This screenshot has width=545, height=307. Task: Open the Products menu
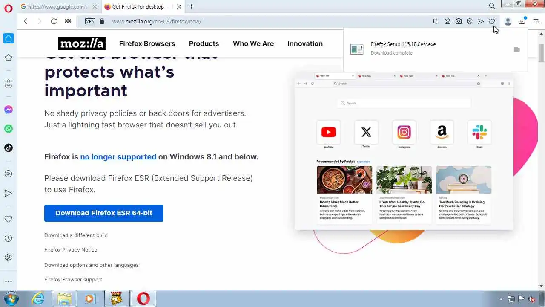click(x=204, y=43)
